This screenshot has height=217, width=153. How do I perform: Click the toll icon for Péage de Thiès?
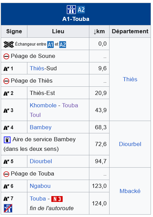pyautogui.click(x=6, y=81)
